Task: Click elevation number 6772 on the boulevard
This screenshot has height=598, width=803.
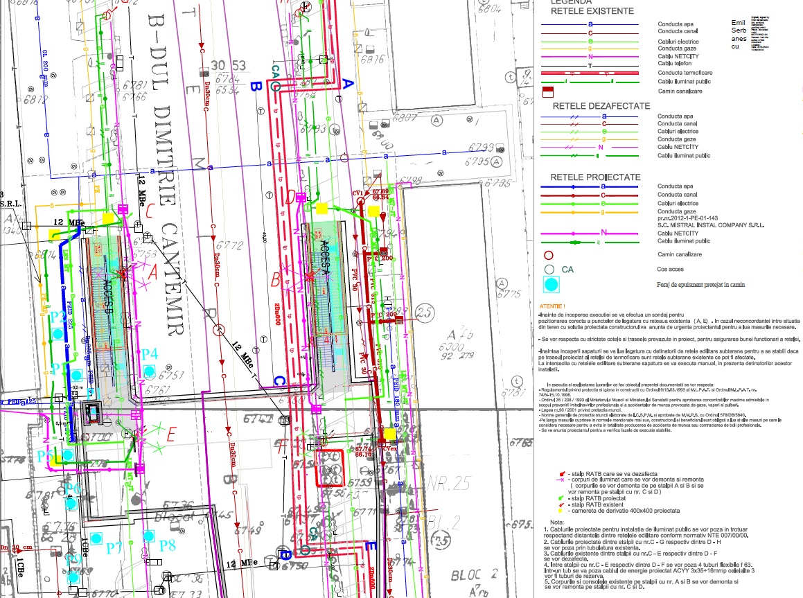Action: [x=229, y=246]
